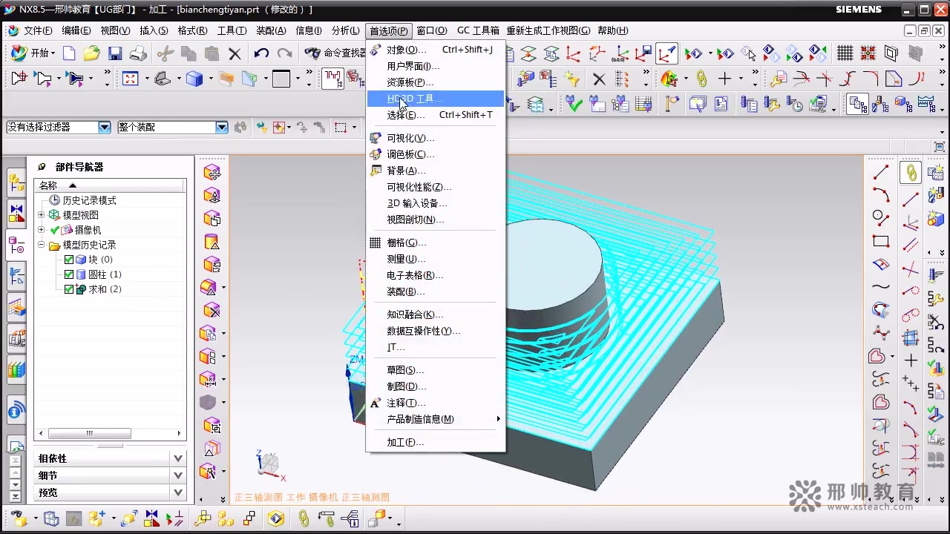
Task: Click the Internet Explorer sidebar icon
Action: pyautogui.click(x=16, y=409)
